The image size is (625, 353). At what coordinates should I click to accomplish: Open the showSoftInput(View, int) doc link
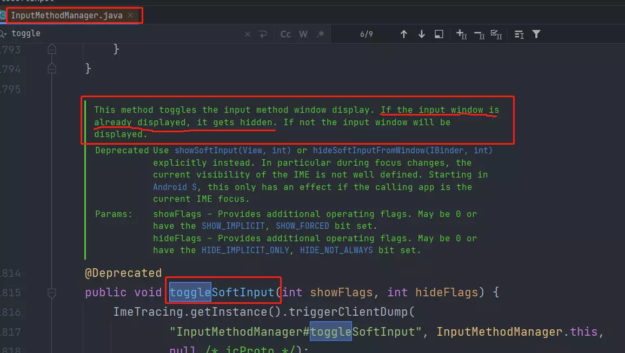(233, 151)
